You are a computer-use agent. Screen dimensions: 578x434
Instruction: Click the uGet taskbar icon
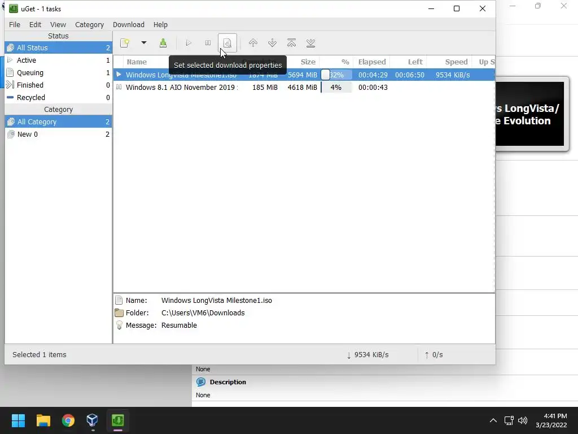click(x=117, y=420)
